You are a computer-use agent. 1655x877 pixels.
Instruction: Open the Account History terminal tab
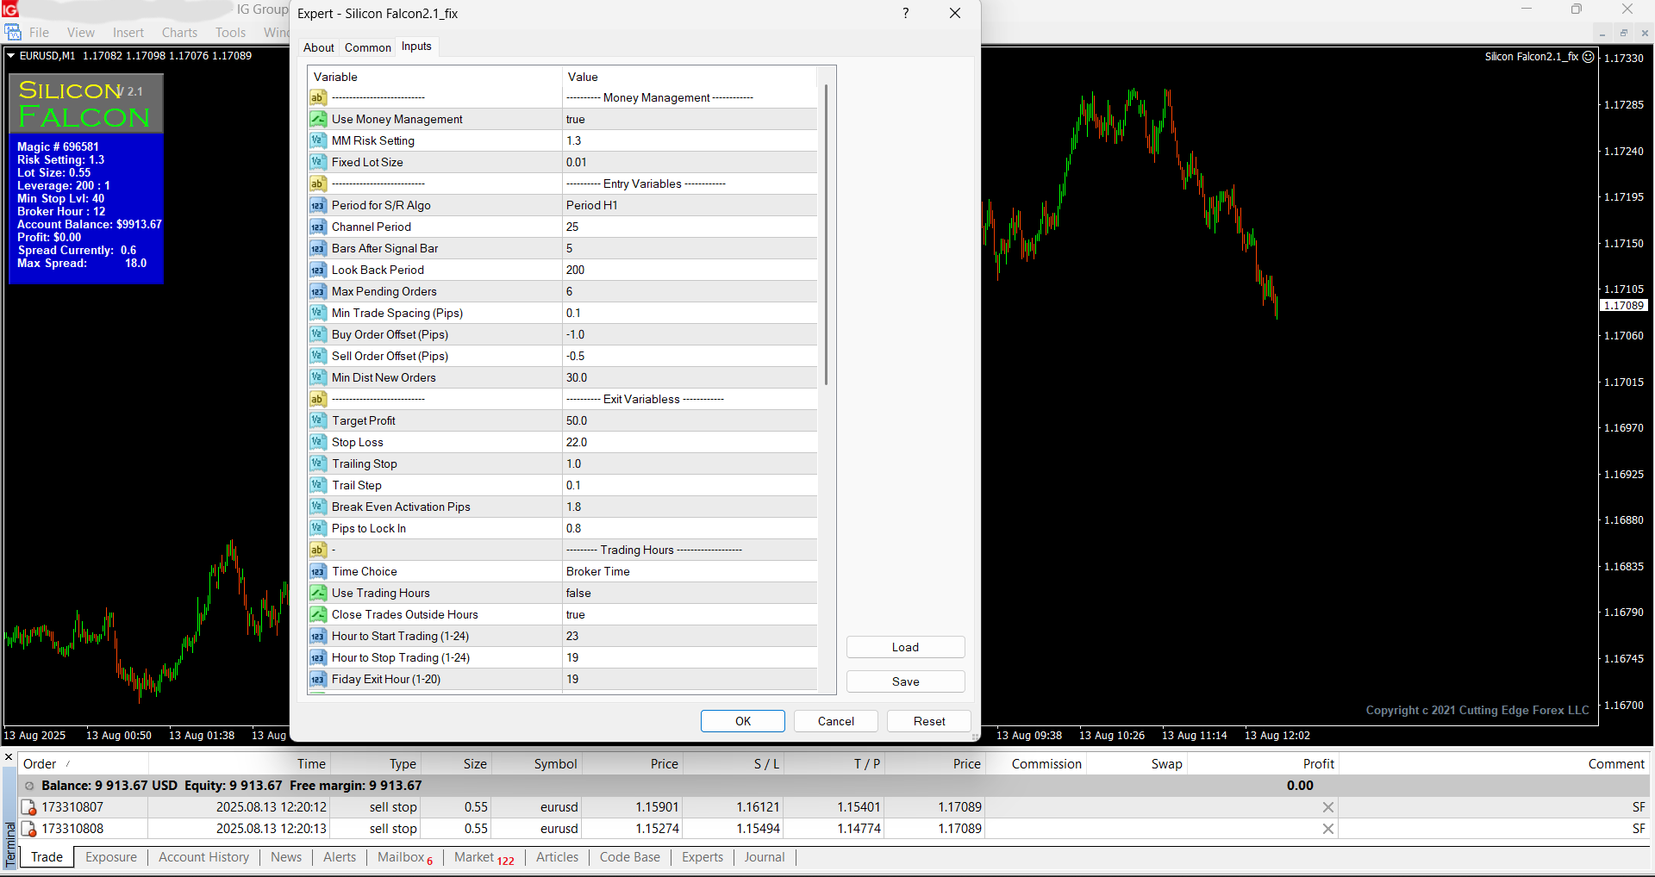coord(203,857)
